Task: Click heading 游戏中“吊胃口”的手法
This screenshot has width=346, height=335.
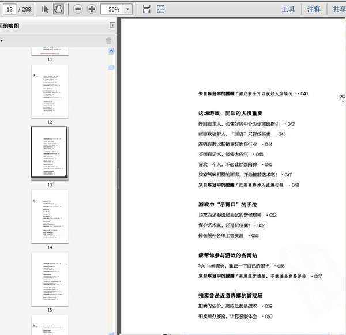Action: (x=228, y=205)
